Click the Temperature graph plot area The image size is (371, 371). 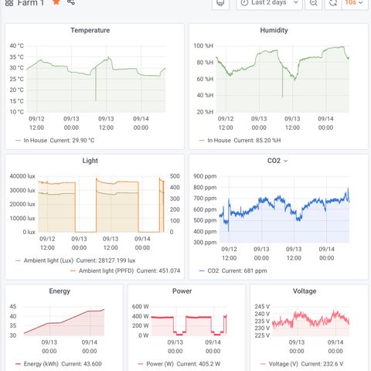click(96, 79)
